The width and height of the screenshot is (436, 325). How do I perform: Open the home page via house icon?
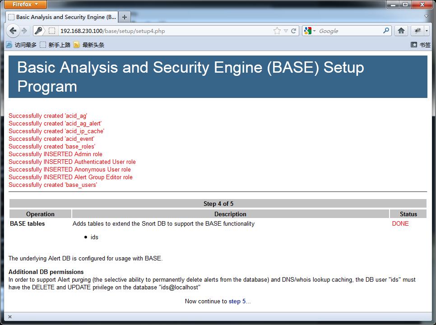(401, 31)
